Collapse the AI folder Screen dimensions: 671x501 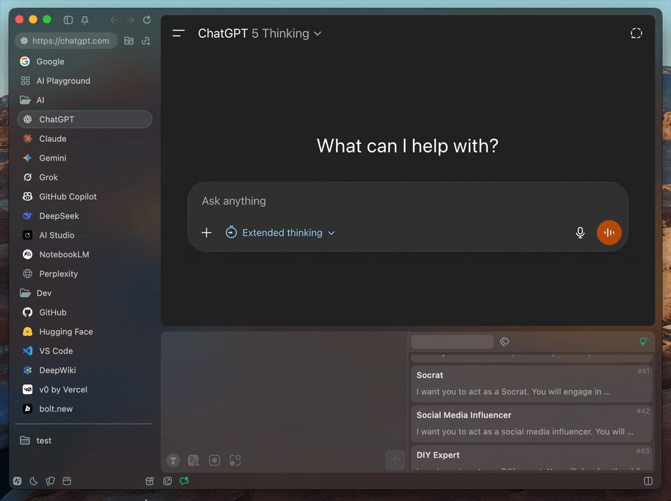point(85,100)
